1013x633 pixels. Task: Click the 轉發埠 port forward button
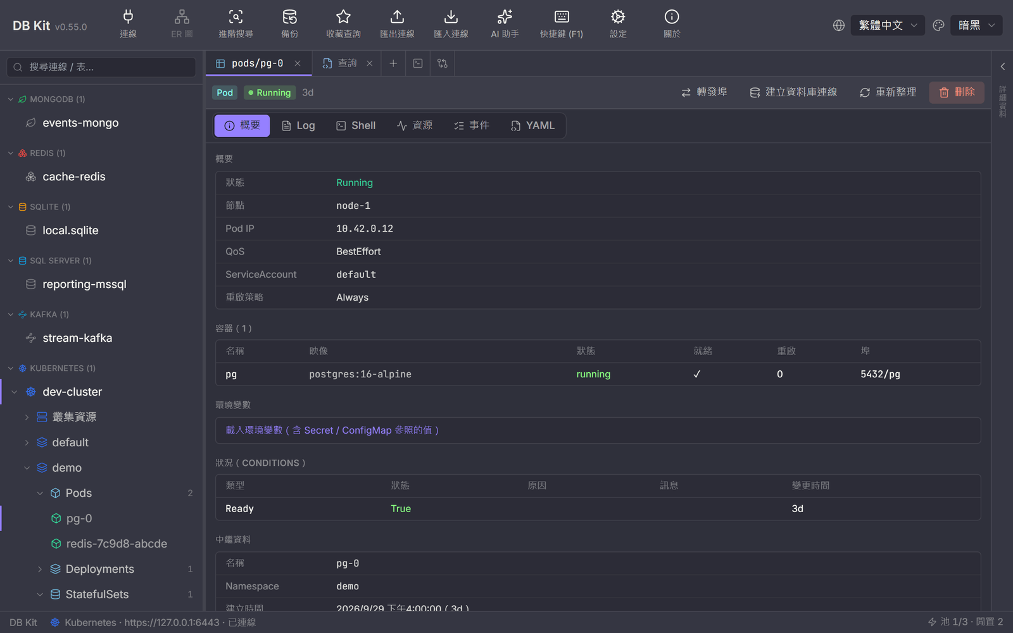704,92
